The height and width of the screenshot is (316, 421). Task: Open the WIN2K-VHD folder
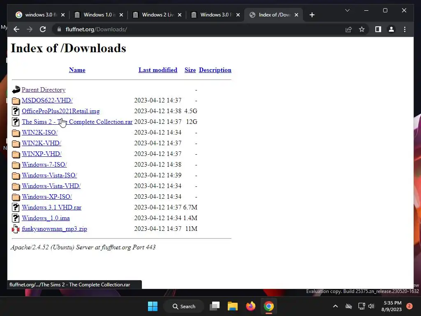(x=42, y=143)
